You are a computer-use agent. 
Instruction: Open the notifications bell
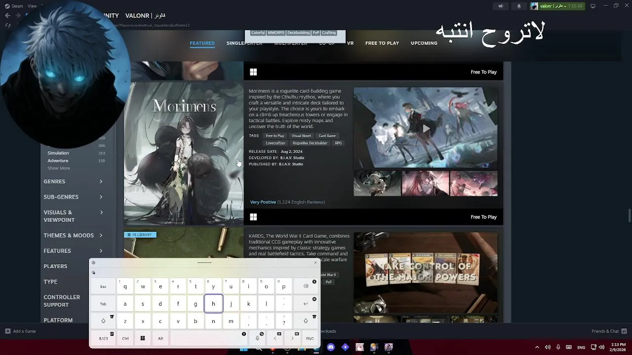pos(518,6)
